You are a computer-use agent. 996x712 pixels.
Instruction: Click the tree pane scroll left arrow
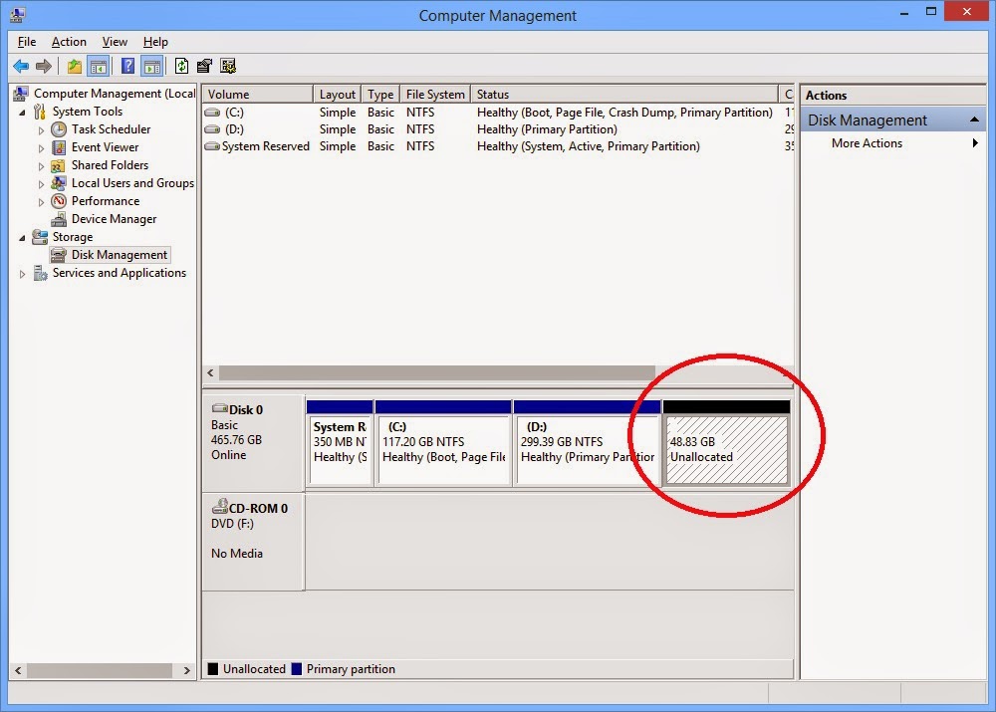tap(18, 671)
